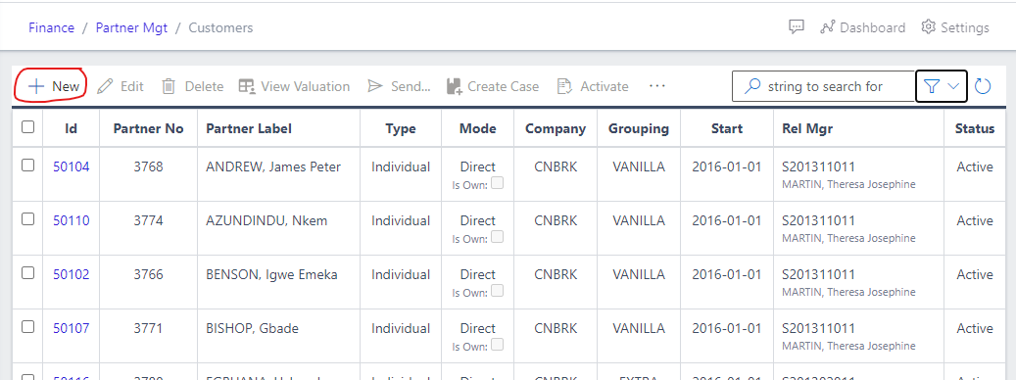Go to Finance breadcrumb
This screenshot has height=380, width=1016.
click(x=51, y=27)
